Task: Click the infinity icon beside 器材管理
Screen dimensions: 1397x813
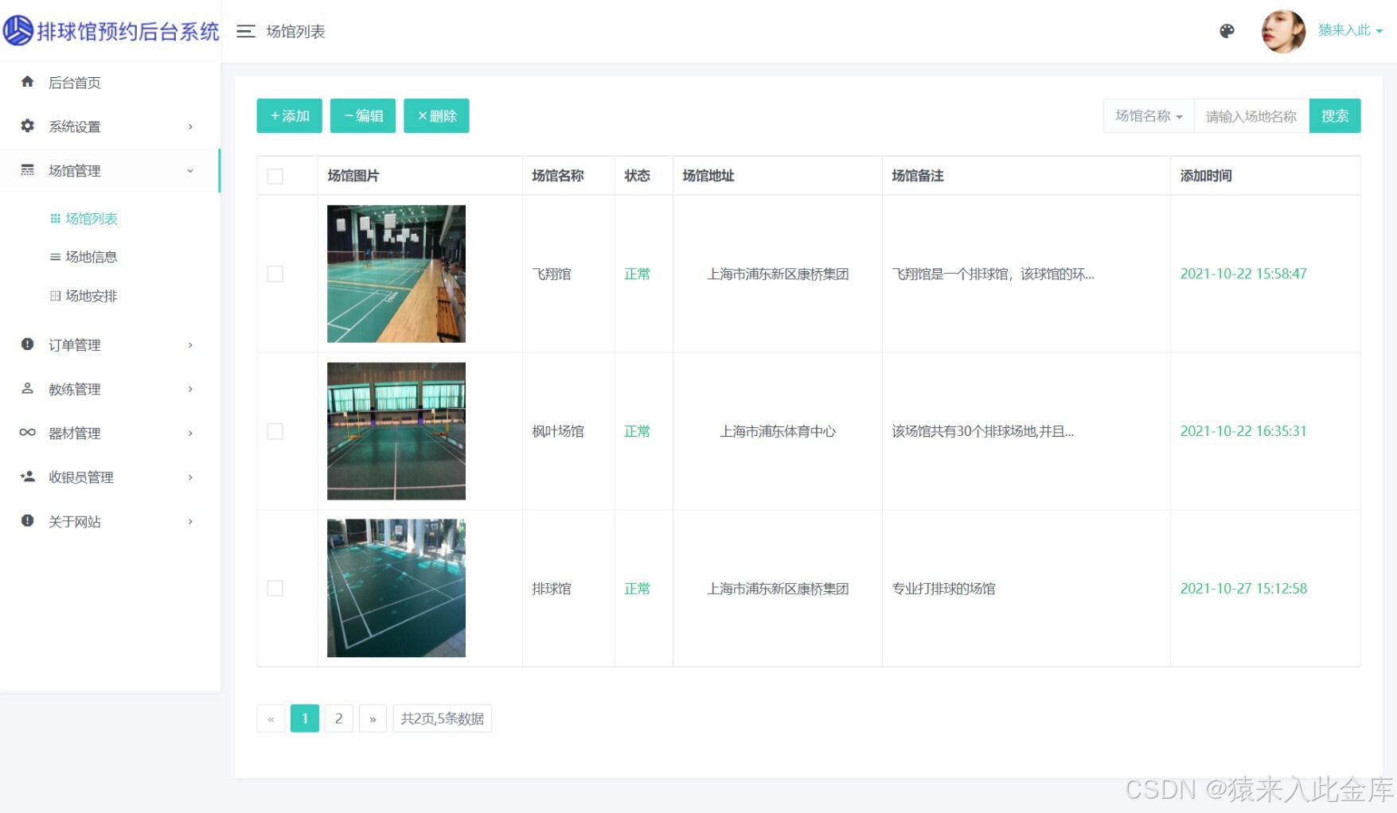Action: 28,433
